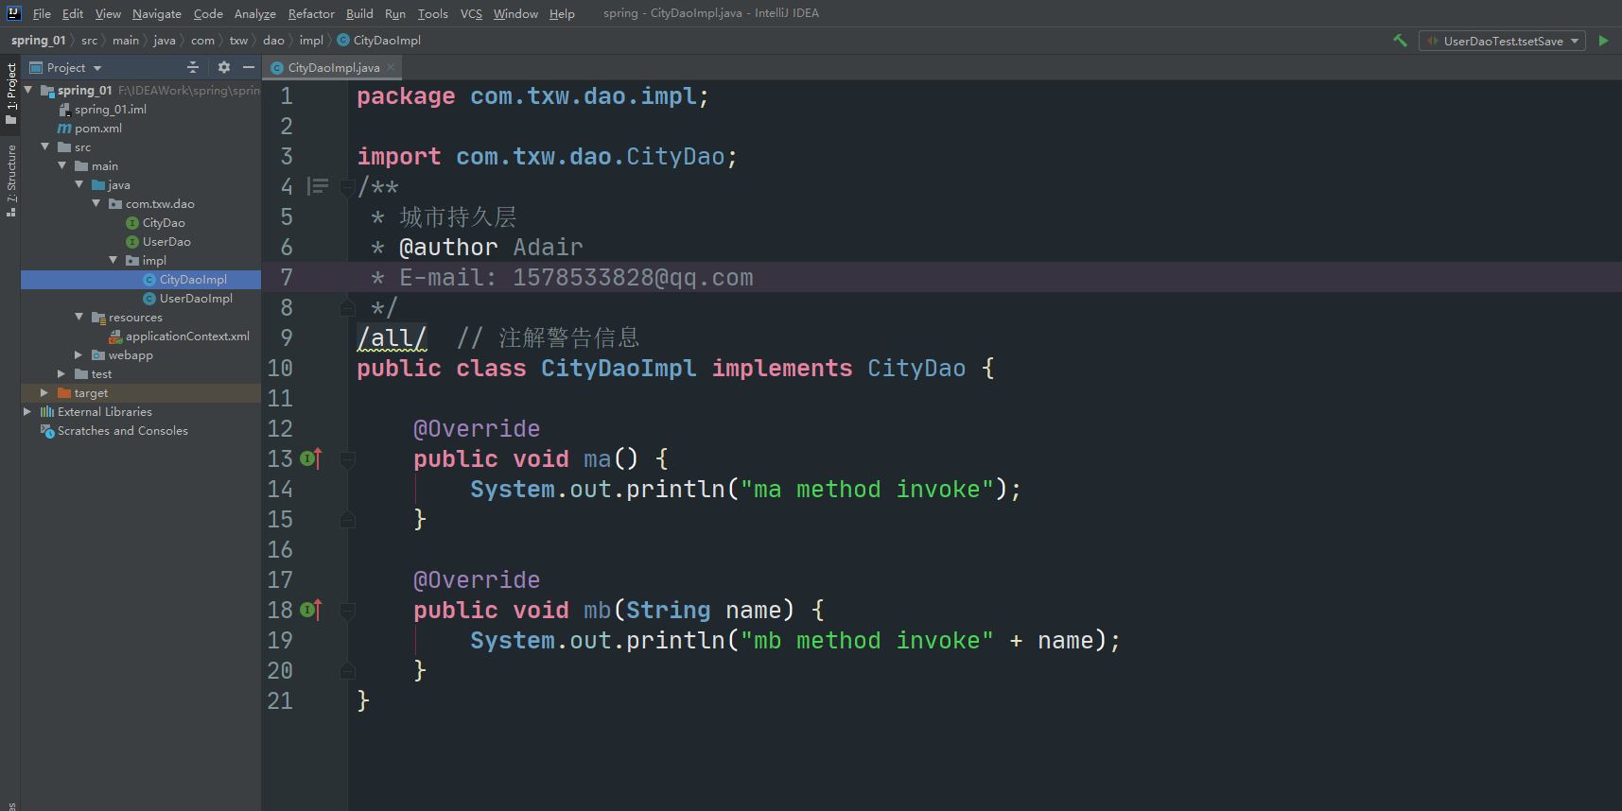Collapse the resources folder
The height and width of the screenshot is (811, 1622).
[79, 317]
